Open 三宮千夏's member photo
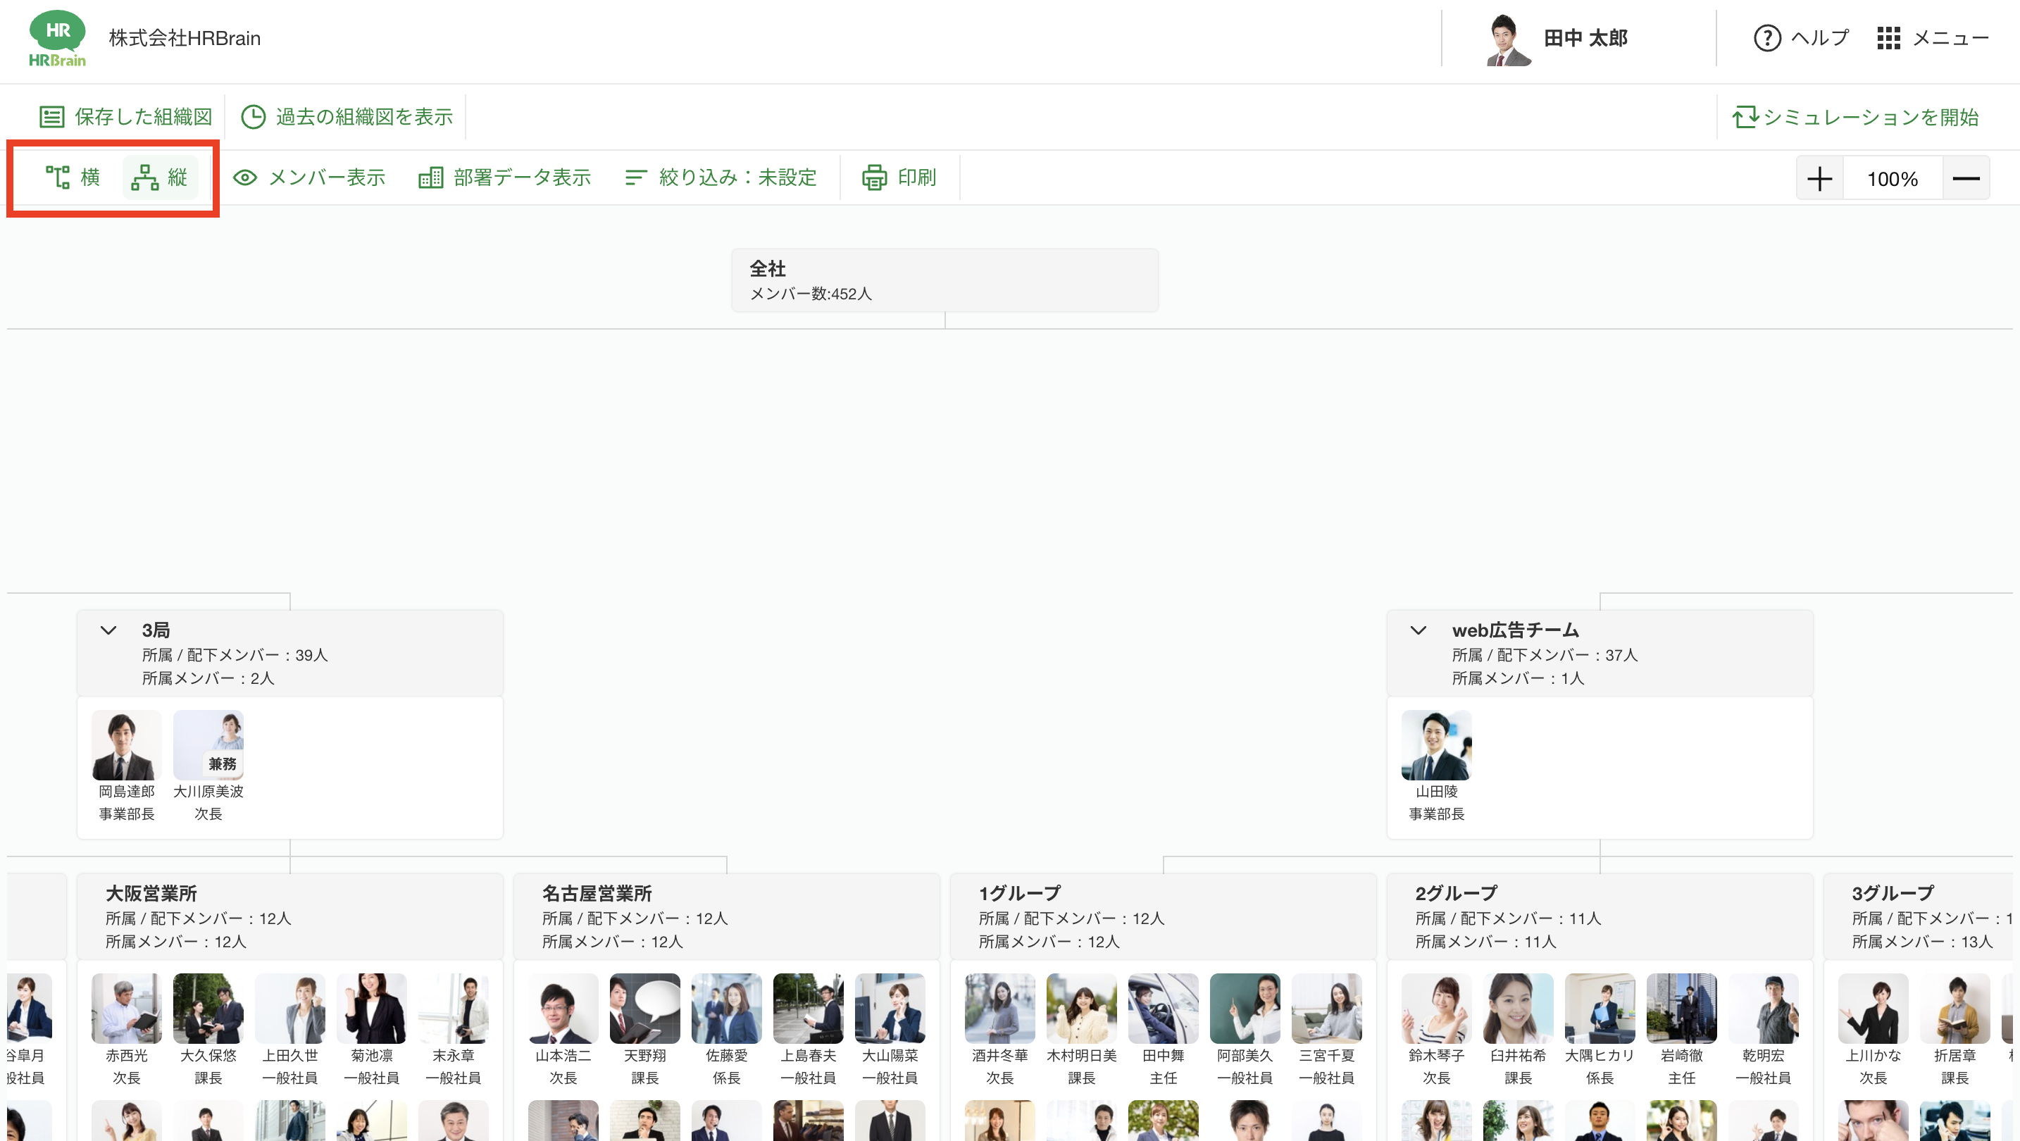The image size is (2020, 1141). [1327, 1009]
